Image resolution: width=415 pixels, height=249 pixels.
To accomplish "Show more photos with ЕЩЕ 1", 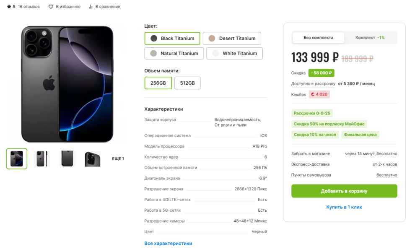I will point(118,158).
